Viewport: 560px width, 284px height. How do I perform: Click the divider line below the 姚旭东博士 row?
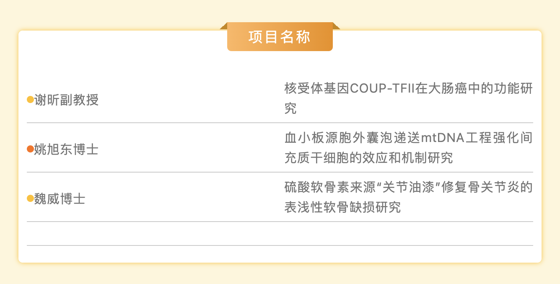click(280, 172)
